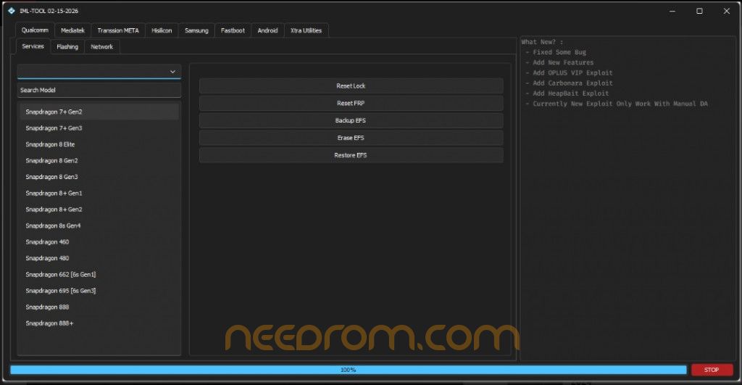Open the Flashing sub-tab
Viewport: 742px width, 385px height.
pyautogui.click(x=67, y=46)
